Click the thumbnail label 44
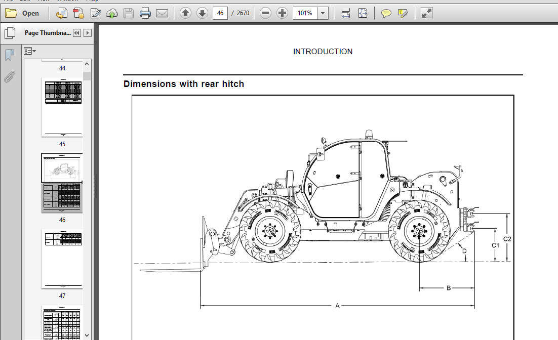The height and width of the screenshot is (340, 558). pos(62,68)
